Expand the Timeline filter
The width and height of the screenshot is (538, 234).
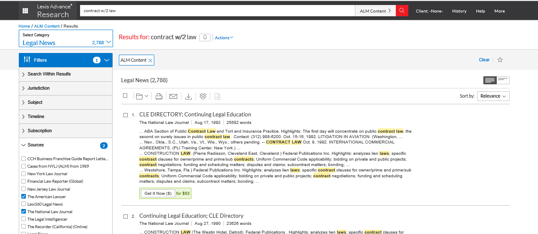pos(65,117)
